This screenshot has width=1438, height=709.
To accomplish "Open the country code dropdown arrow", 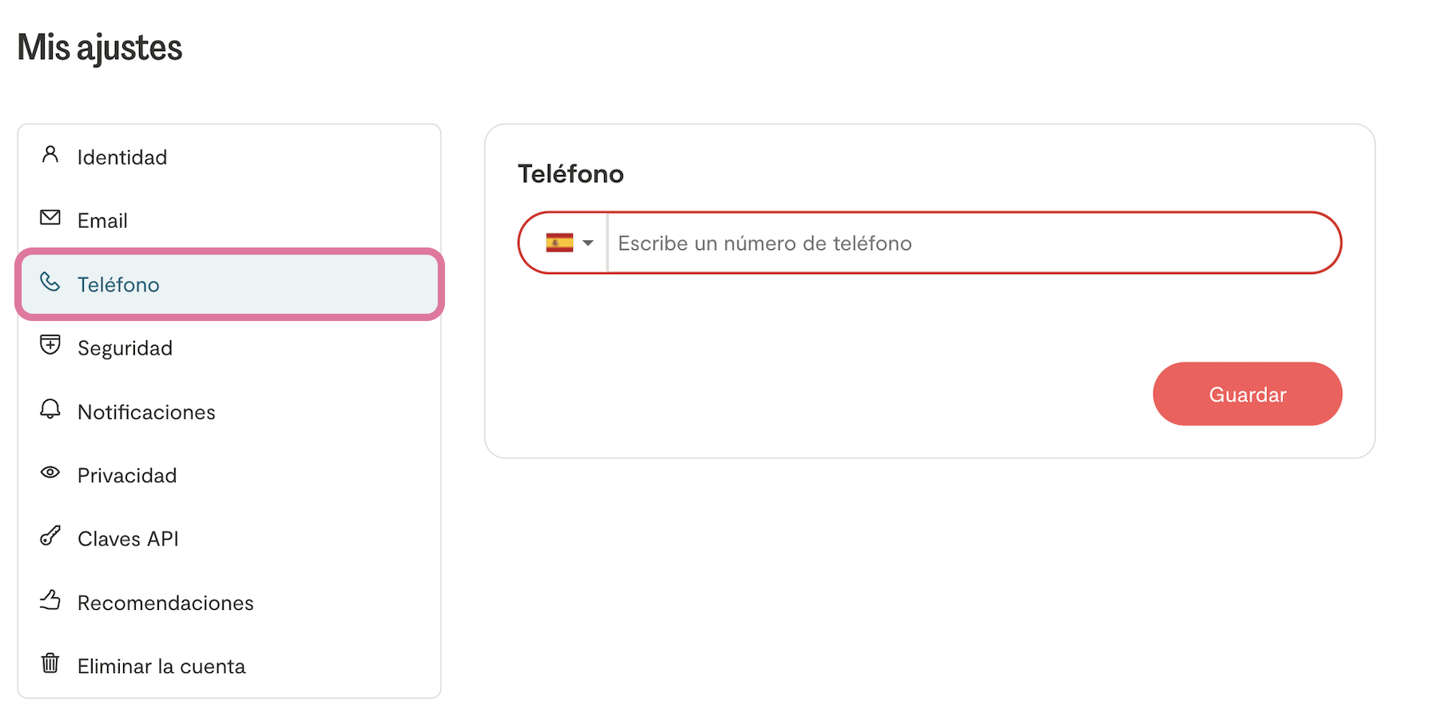I will [x=589, y=243].
